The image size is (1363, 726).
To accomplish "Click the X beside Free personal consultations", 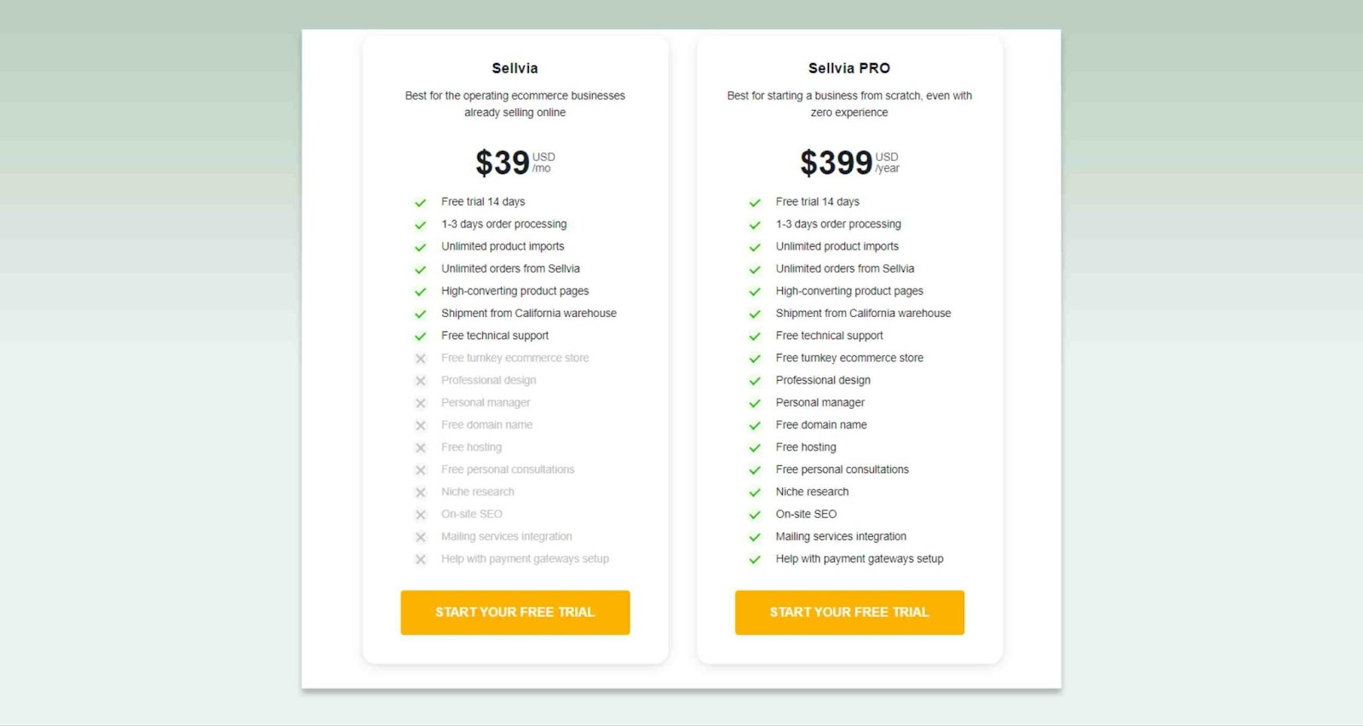I will click(x=420, y=470).
